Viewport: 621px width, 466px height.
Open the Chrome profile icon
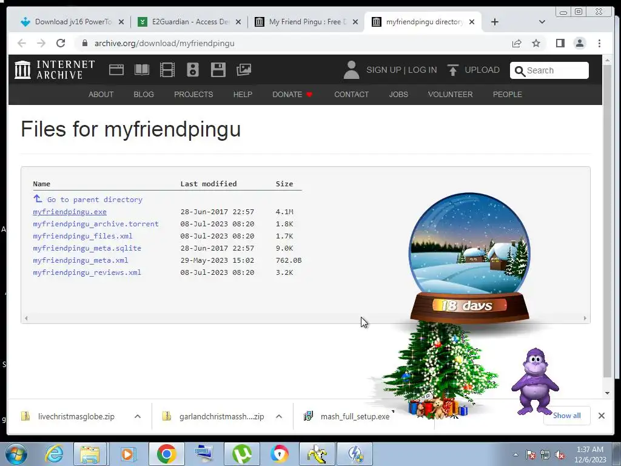tap(580, 43)
